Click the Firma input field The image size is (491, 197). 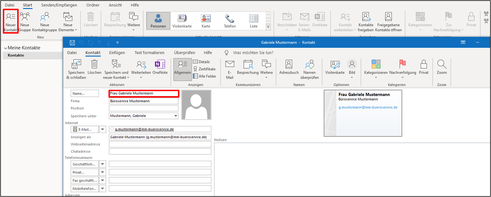[x=144, y=101]
